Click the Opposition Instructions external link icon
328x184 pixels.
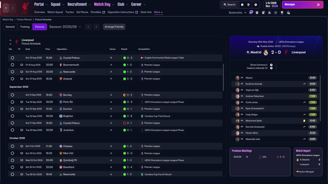137,12
